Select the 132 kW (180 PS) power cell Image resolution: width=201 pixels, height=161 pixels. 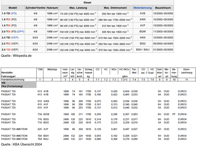point(78,50)
